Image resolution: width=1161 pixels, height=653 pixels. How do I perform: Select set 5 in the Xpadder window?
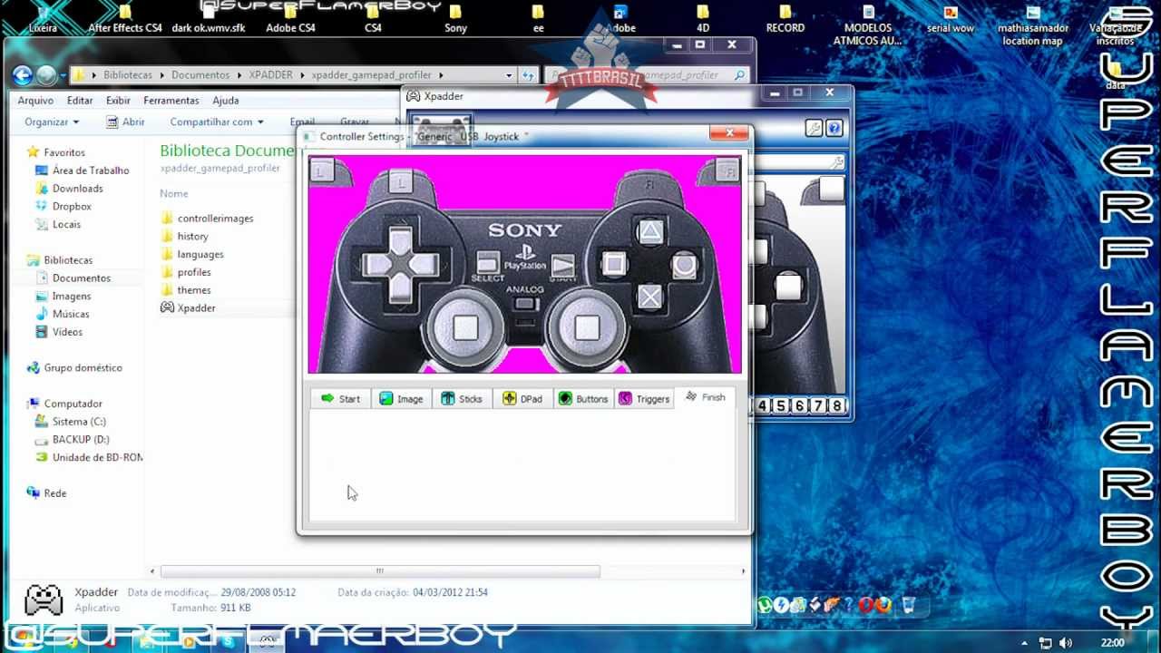pos(780,406)
